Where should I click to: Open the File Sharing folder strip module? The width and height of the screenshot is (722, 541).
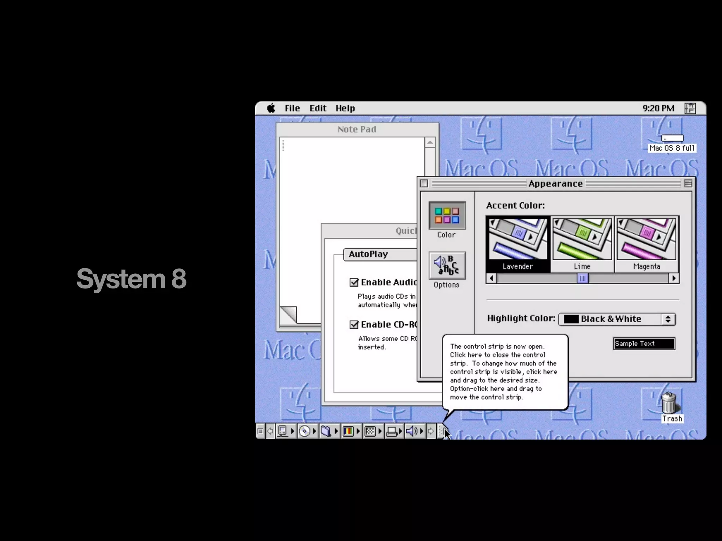coord(329,431)
